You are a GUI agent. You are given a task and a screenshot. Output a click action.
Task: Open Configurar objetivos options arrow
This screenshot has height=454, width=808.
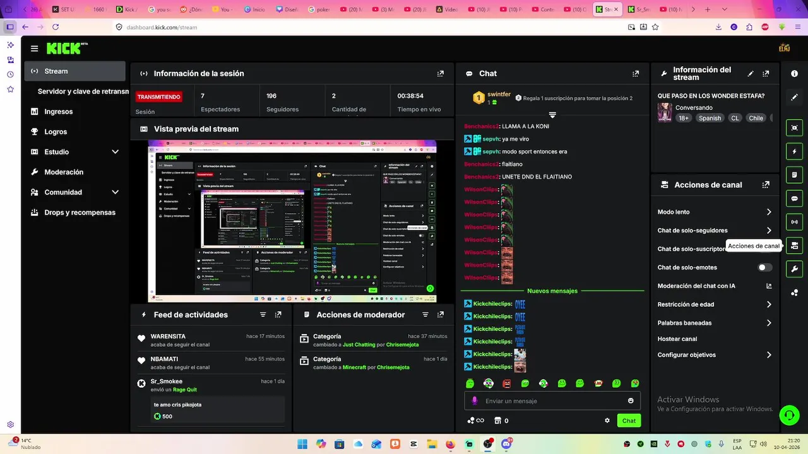pos(769,355)
